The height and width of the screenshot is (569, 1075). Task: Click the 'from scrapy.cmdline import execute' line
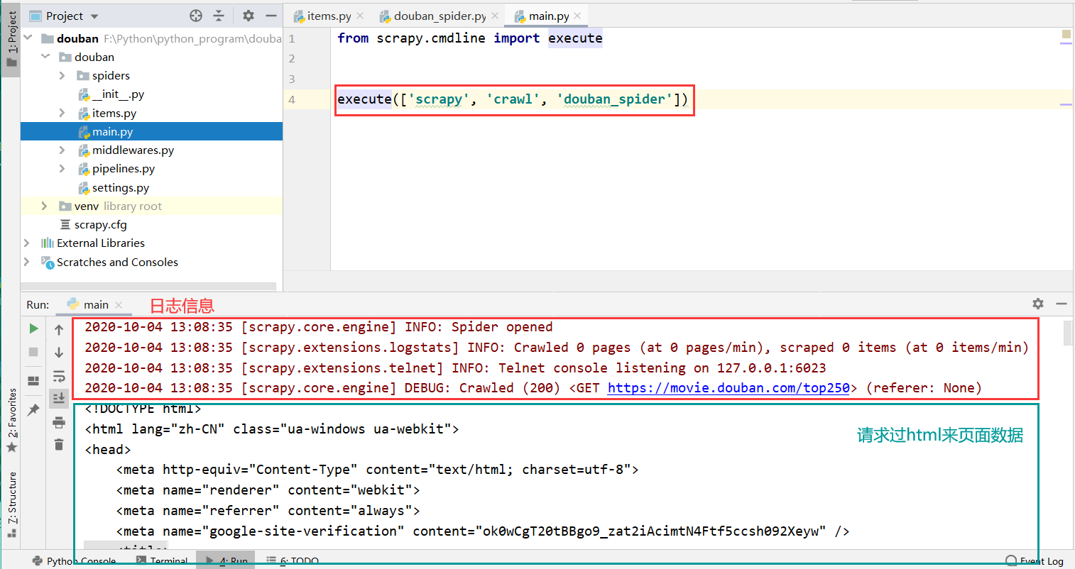tap(469, 38)
